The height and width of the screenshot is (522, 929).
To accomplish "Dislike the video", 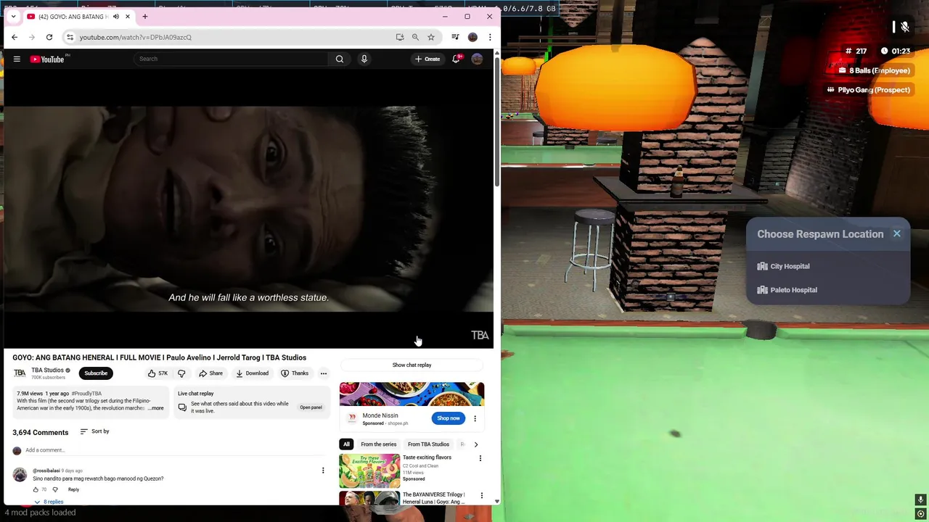I will tap(181, 373).
